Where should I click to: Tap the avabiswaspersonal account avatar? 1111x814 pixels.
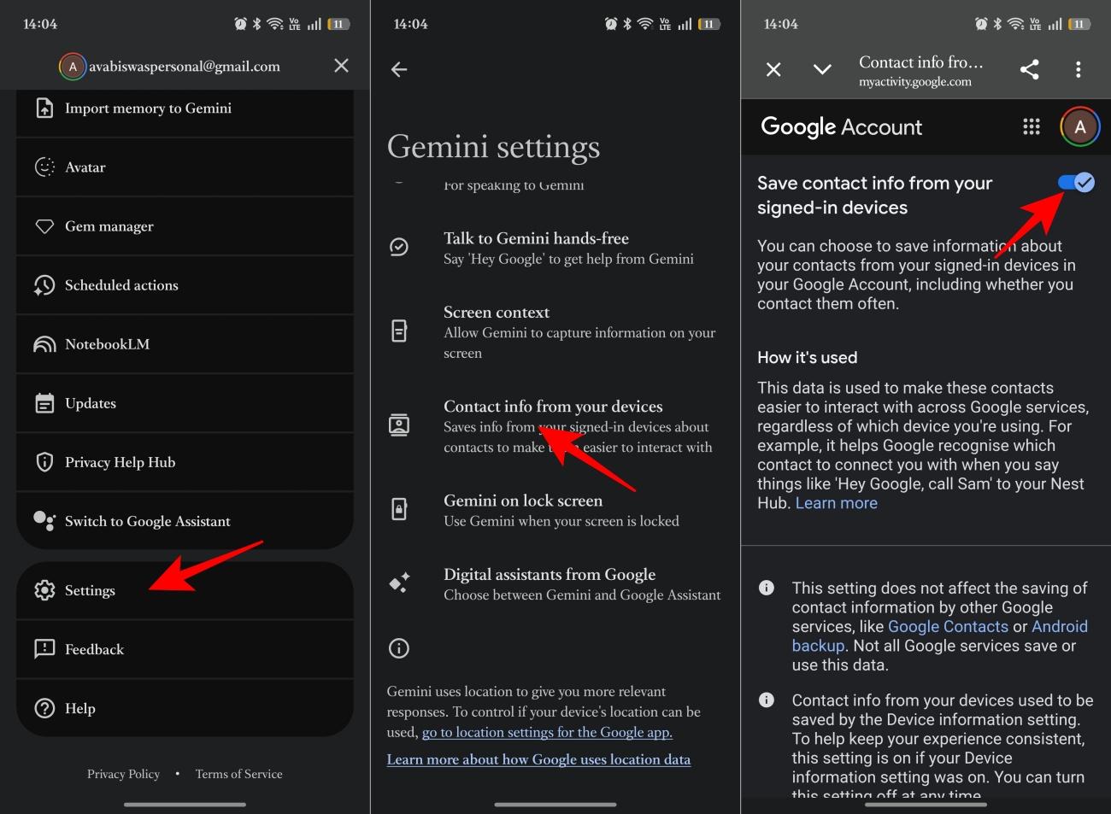pyautogui.click(x=73, y=66)
